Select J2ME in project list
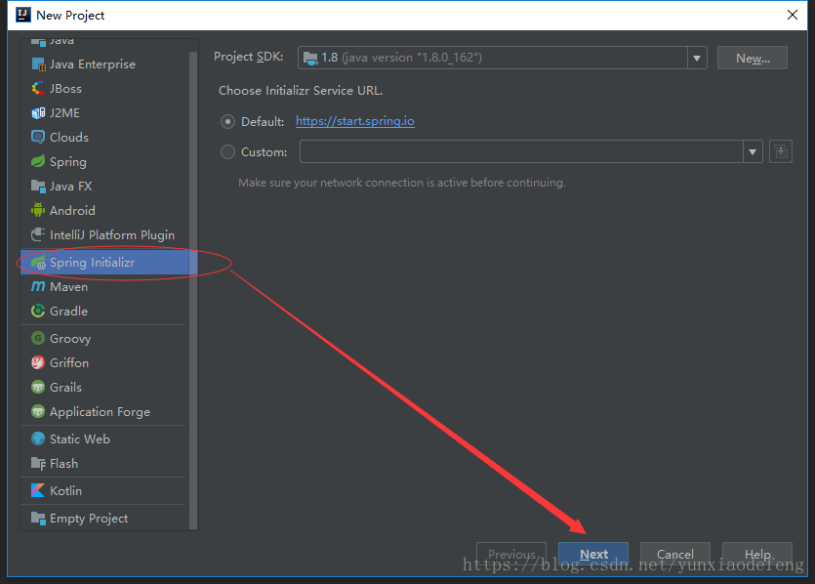The height and width of the screenshot is (584, 815). coord(104,113)
